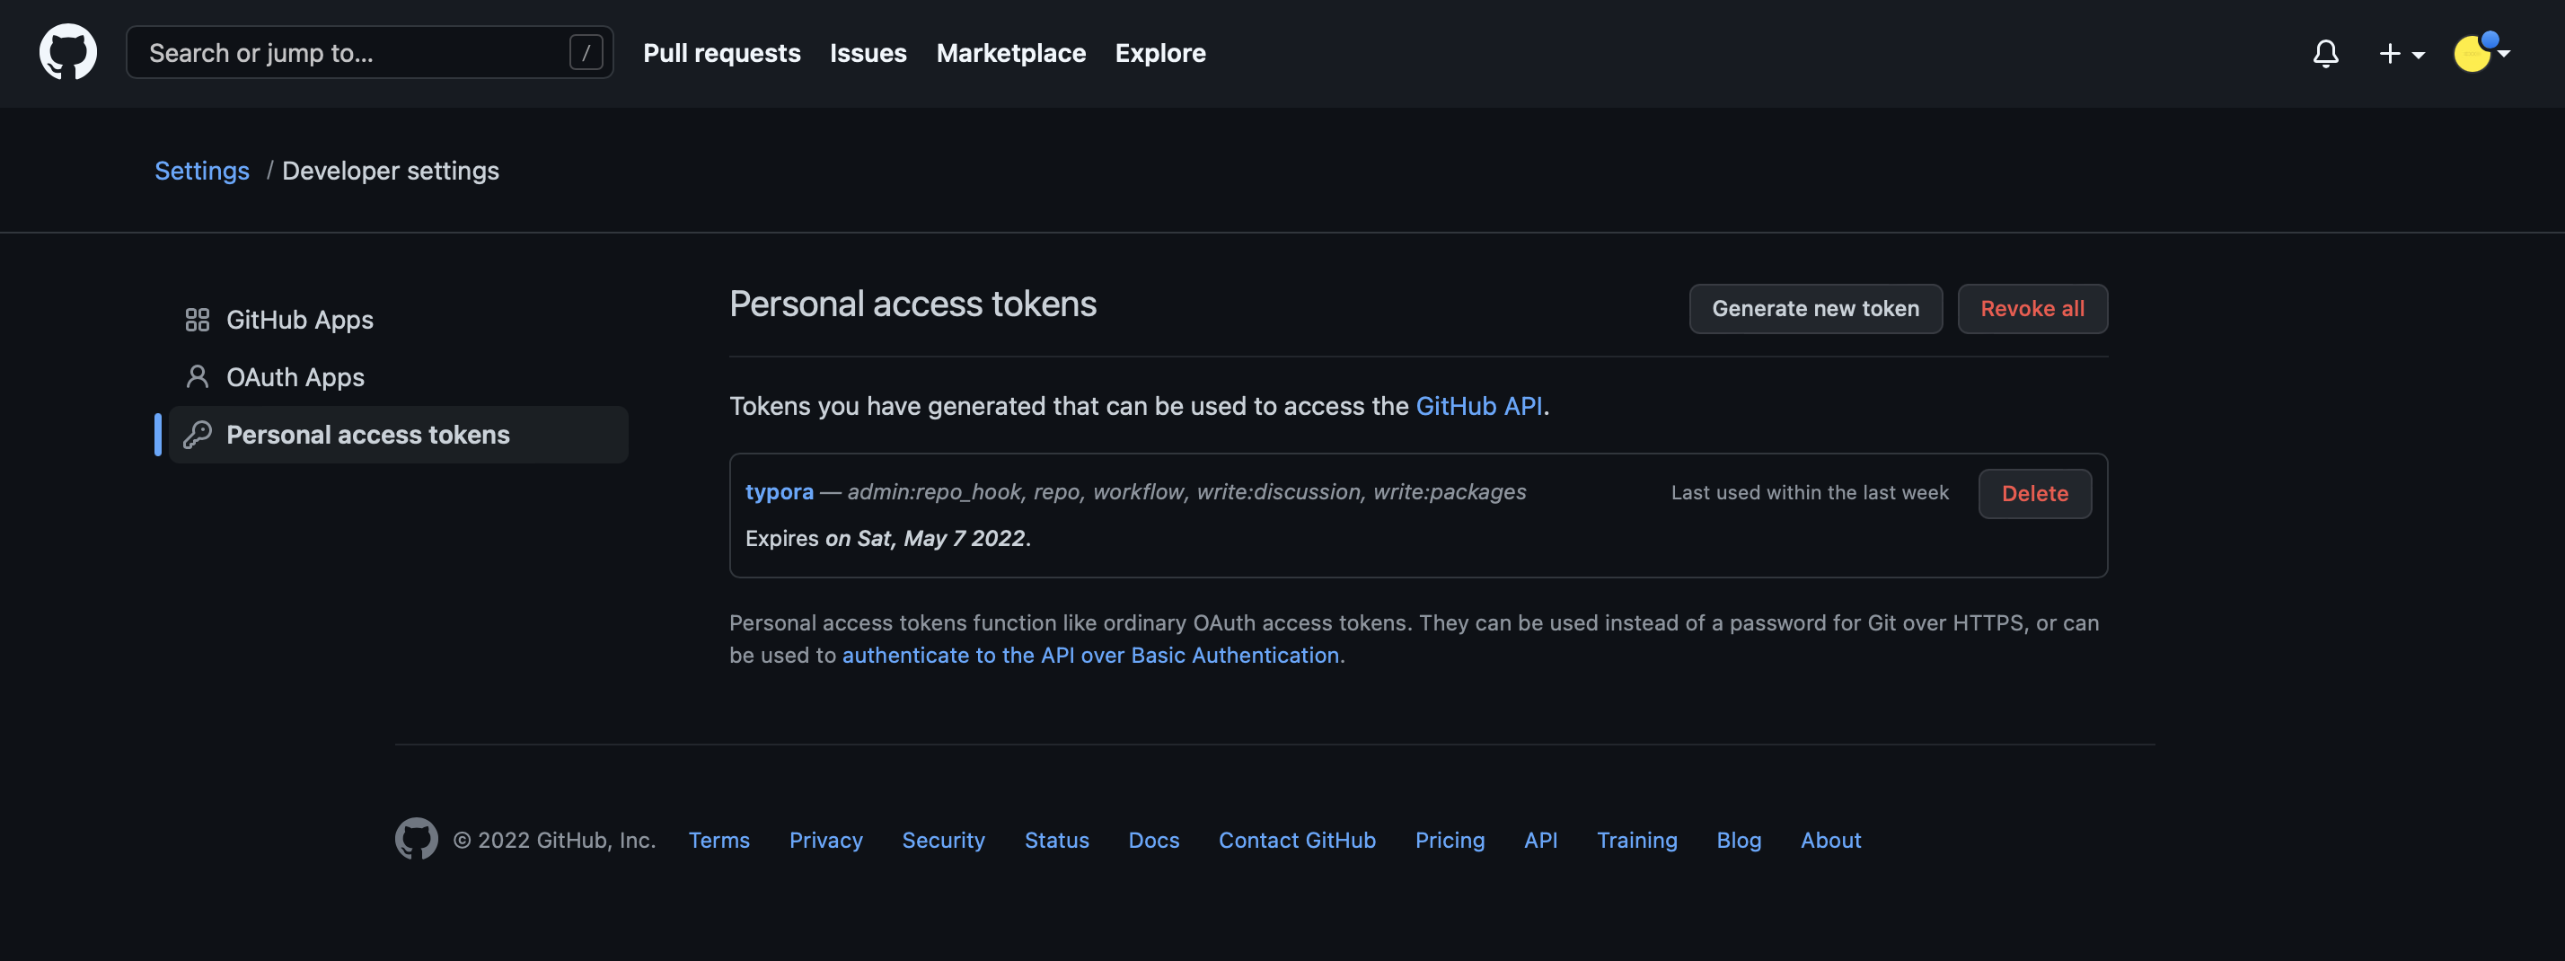
Task: Open Explore in top navigation
Action: point(1160,53)
